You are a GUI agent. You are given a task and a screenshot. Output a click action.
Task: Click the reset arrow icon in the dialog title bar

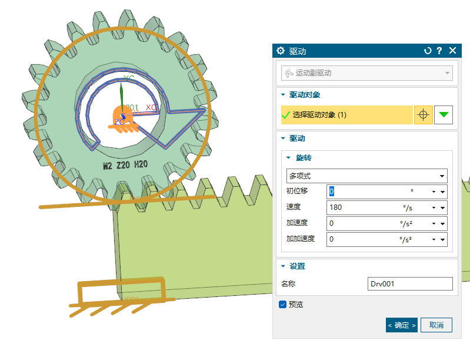pos(428,51)
